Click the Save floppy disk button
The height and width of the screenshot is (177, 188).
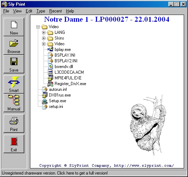pyautogui.click(x=14, y=64)
